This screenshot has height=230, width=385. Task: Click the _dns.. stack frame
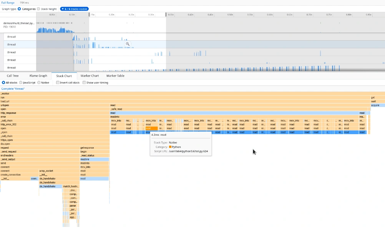pos(73,190)
